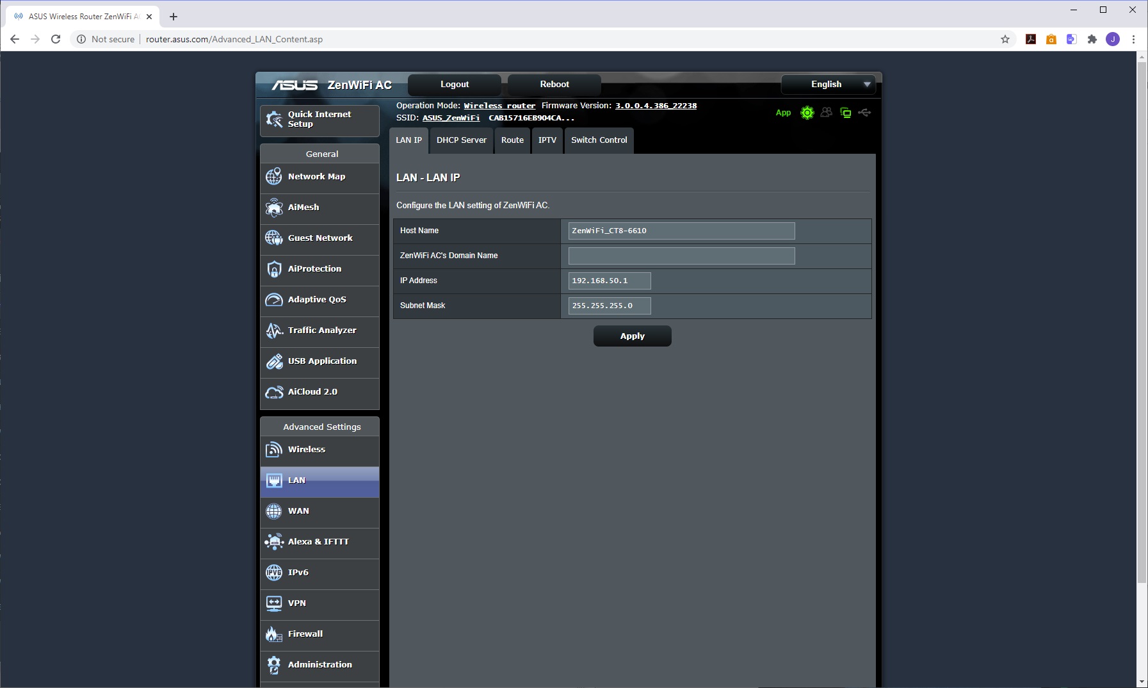Open IPv6 settings
The image size is (1148, 688).
click(319, 573)
